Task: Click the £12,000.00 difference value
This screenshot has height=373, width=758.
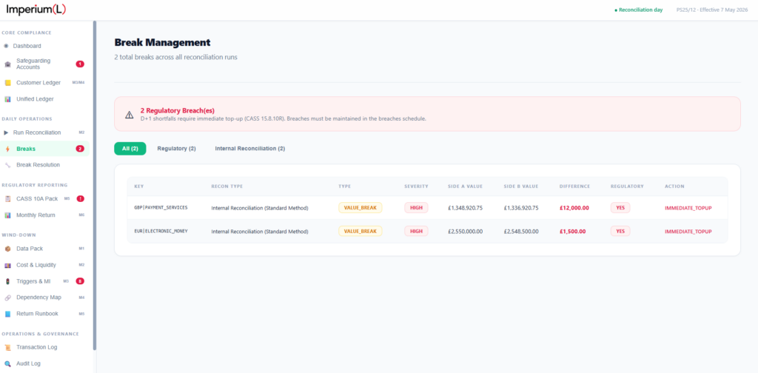Action: (x=574, y=208)
